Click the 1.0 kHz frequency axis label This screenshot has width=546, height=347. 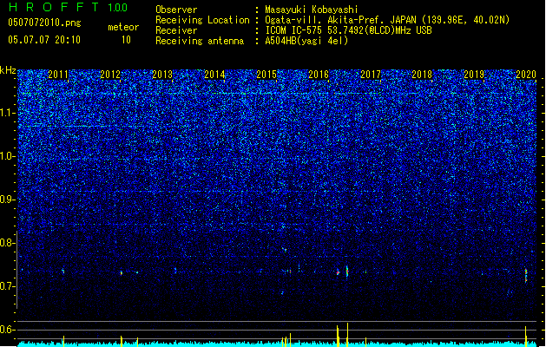[x=8, y=156]
